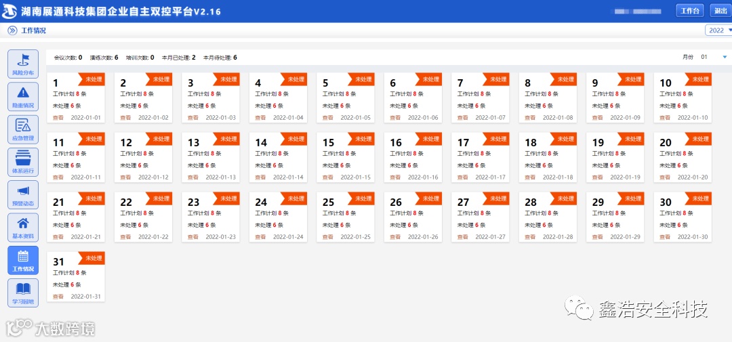732x342 pixels.
Task: Click 培训次数 statistic
Action: (140, 58)
